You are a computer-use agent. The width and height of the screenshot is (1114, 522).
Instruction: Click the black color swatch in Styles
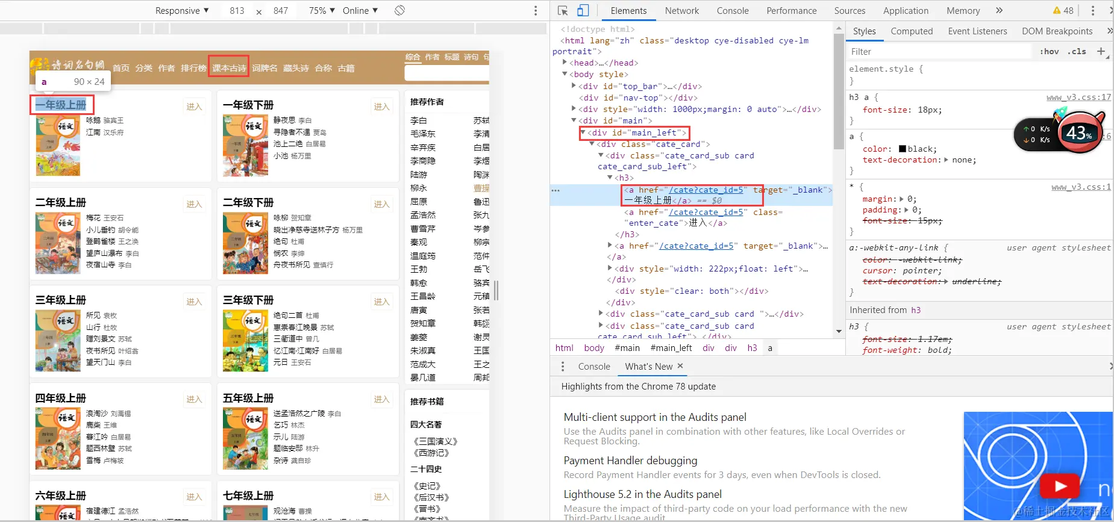[x=903, y=149]
